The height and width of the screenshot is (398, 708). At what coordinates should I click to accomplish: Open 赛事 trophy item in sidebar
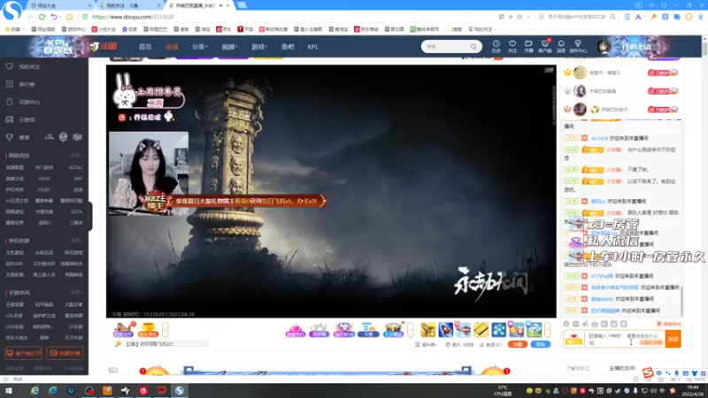(19, 137)
